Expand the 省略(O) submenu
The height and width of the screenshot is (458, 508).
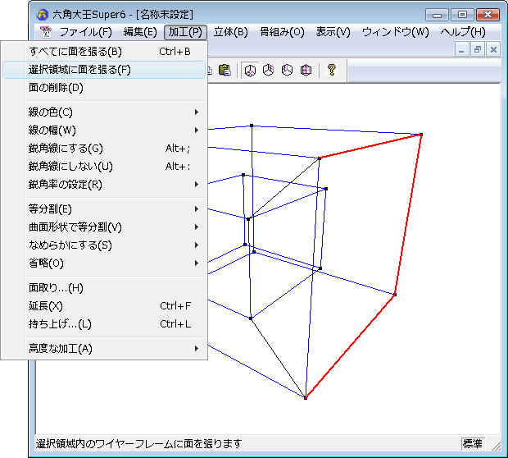pyautogui.click(x=104, y=263)
